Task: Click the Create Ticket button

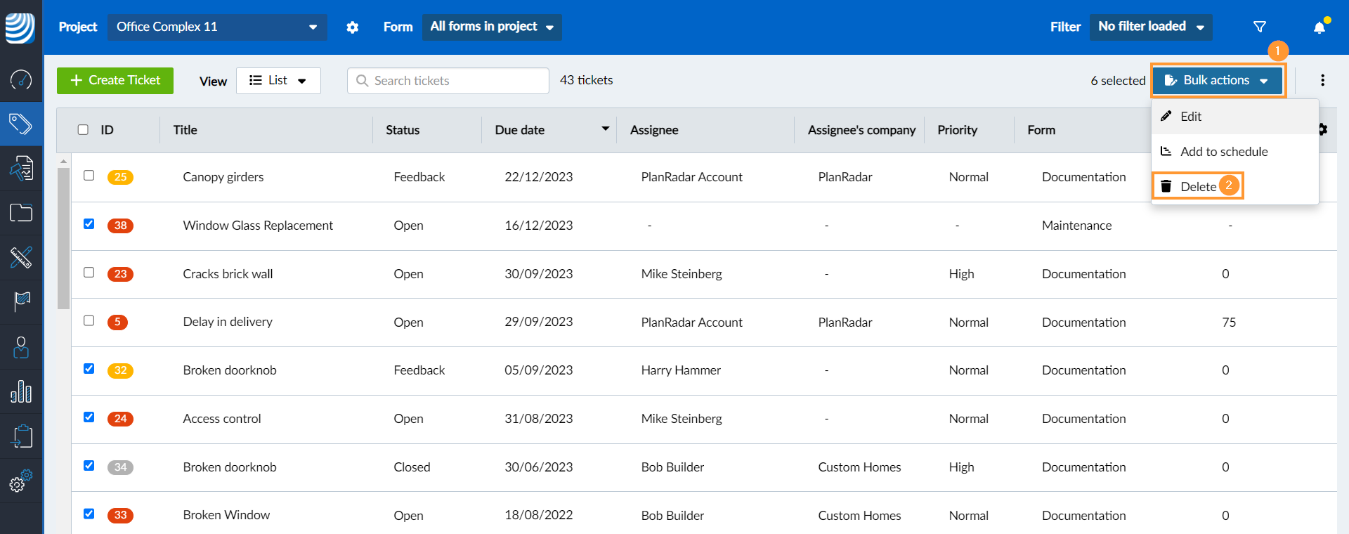Action: [115, 81]
